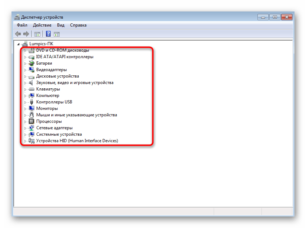The image size is (306, 228).
Task: Click the DVD и CD-ROM drive icon
Action: click(x=31, y=51)
